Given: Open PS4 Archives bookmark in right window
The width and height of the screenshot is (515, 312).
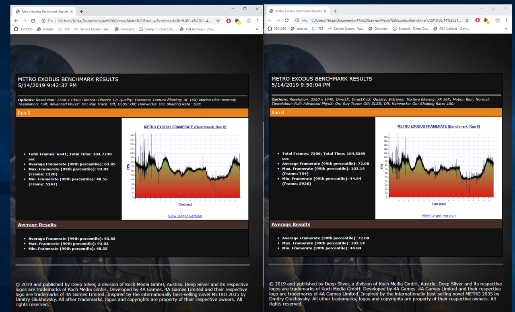Looking at the screenshot, I should pyautogui.click(x=451, y=29).
